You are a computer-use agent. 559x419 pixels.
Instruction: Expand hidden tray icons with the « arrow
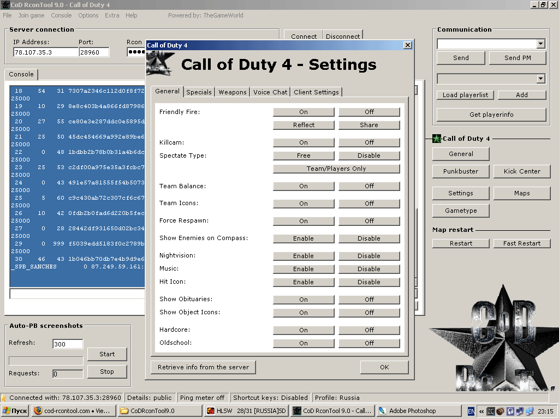(x=481, y=411)
